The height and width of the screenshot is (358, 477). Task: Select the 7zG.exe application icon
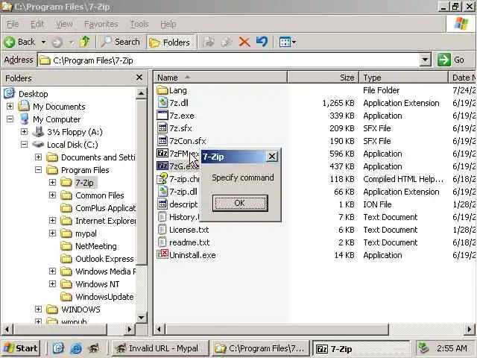tap(162, 166)
